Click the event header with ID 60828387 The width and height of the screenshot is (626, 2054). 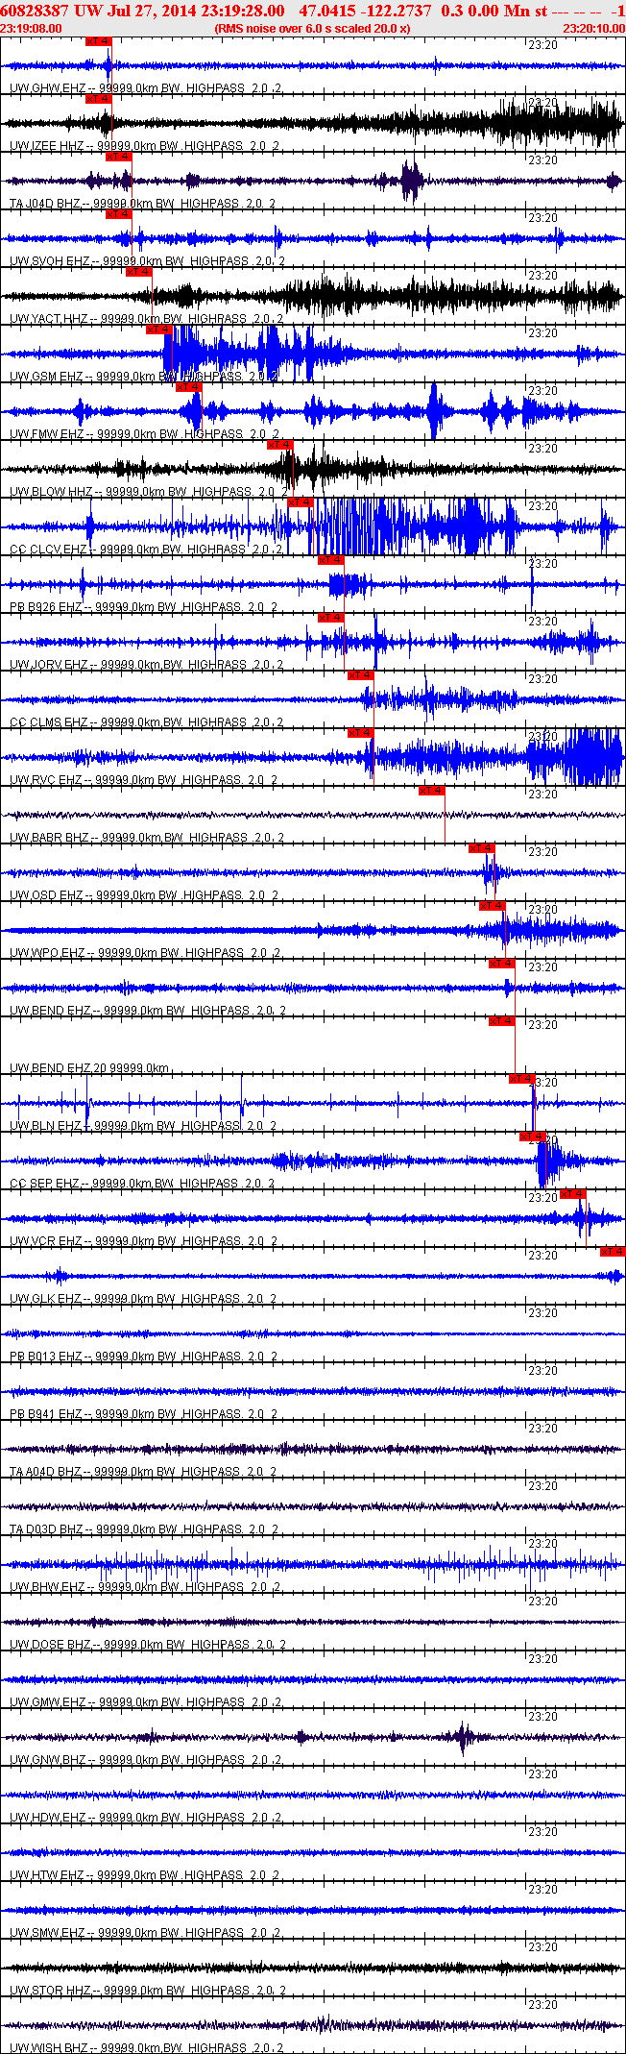point(313,11)
